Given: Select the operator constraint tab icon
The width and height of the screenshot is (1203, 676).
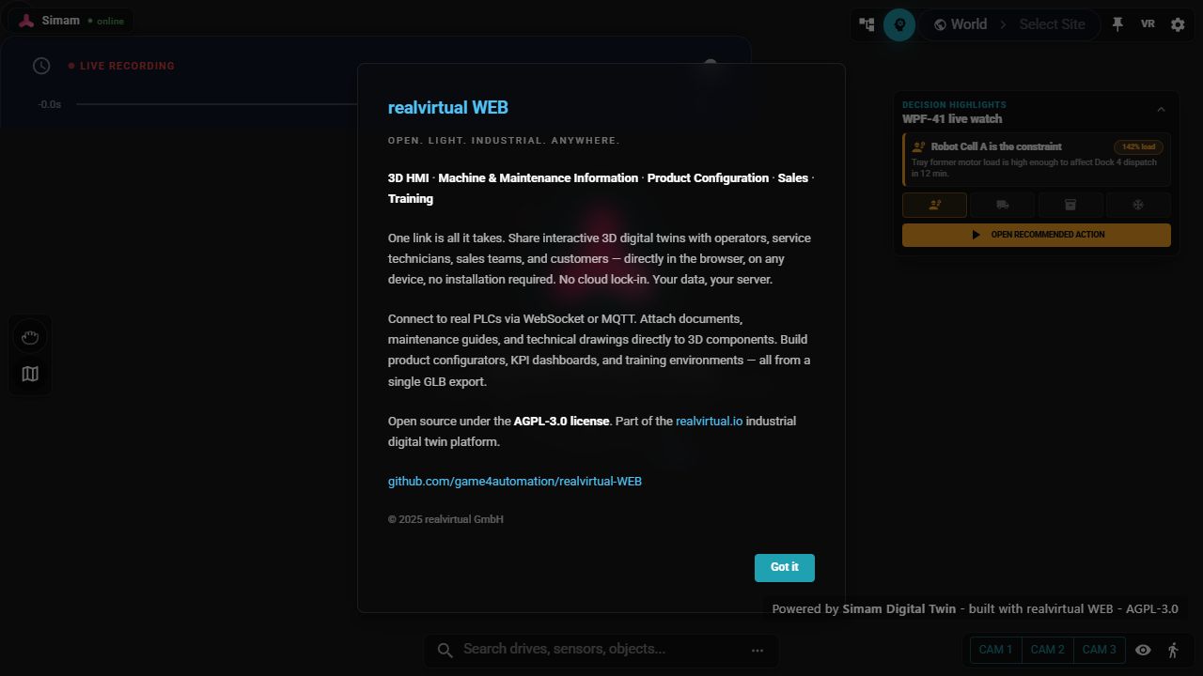Looking at the screenshot, I should [934, 205].
